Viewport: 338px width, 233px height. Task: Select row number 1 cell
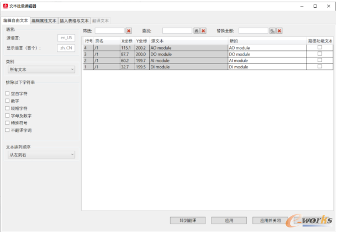pos(88,67)
